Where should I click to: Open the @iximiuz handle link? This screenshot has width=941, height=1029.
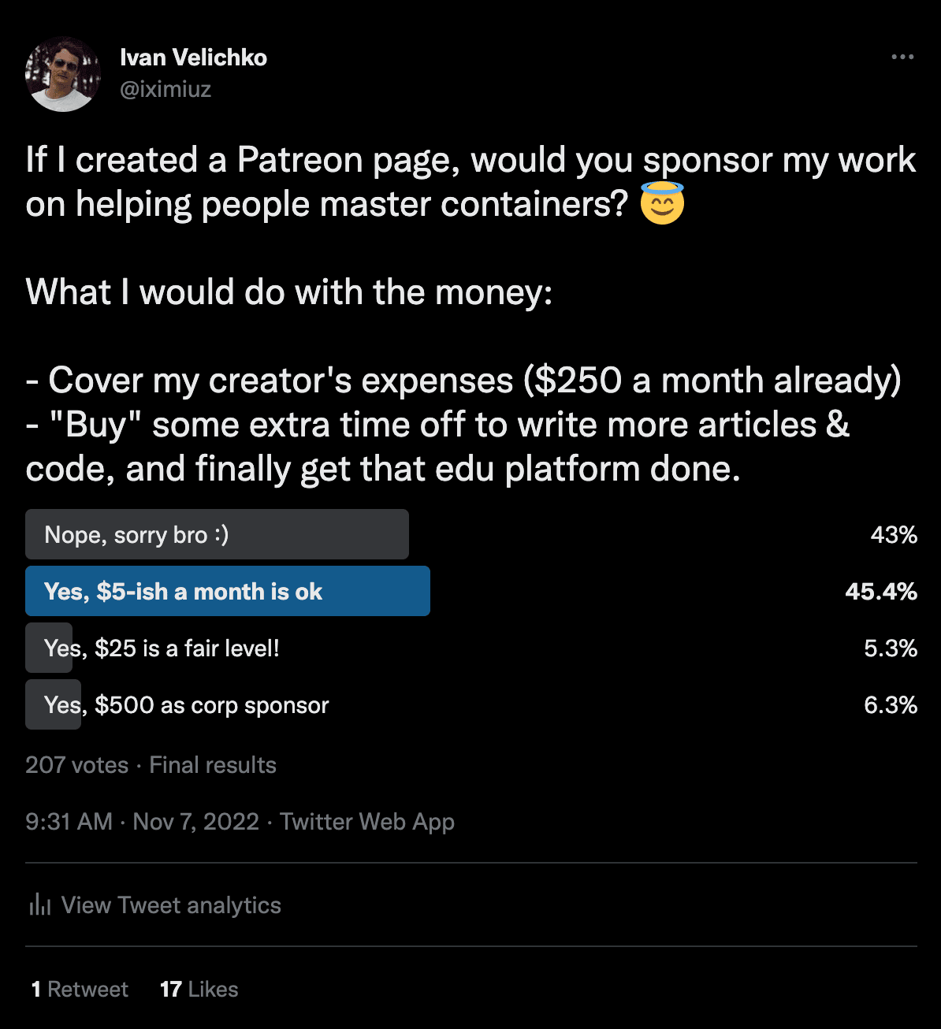pyautogui.click(x=166, y=89)
